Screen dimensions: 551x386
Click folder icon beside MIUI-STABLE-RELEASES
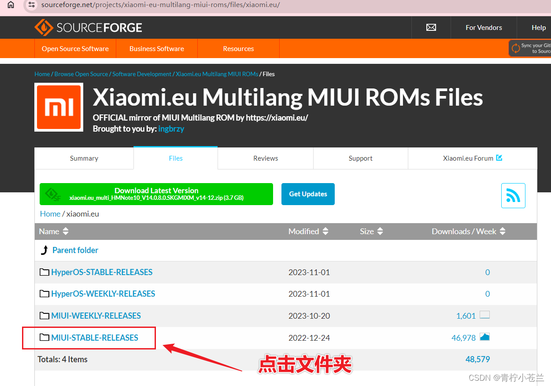coord(44,338)
